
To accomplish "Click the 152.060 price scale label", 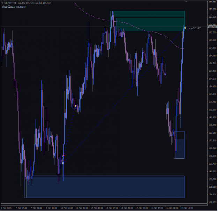I will coord(212,179).
